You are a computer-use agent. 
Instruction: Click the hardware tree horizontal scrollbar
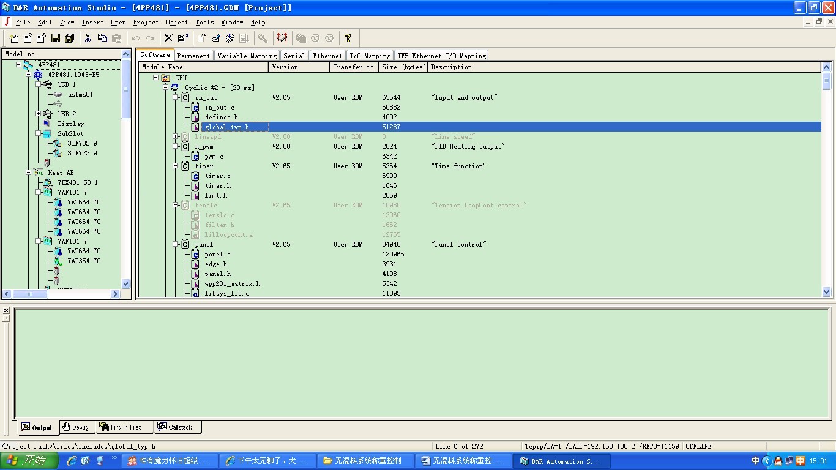tap(62, 294)
